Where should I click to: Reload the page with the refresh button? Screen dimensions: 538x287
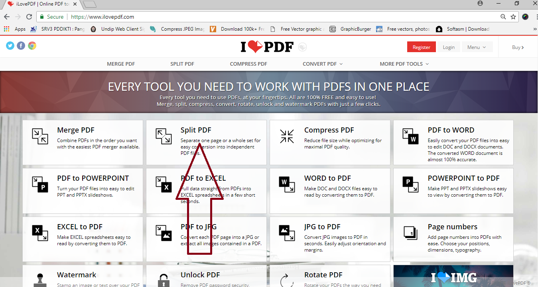(29, 17)
